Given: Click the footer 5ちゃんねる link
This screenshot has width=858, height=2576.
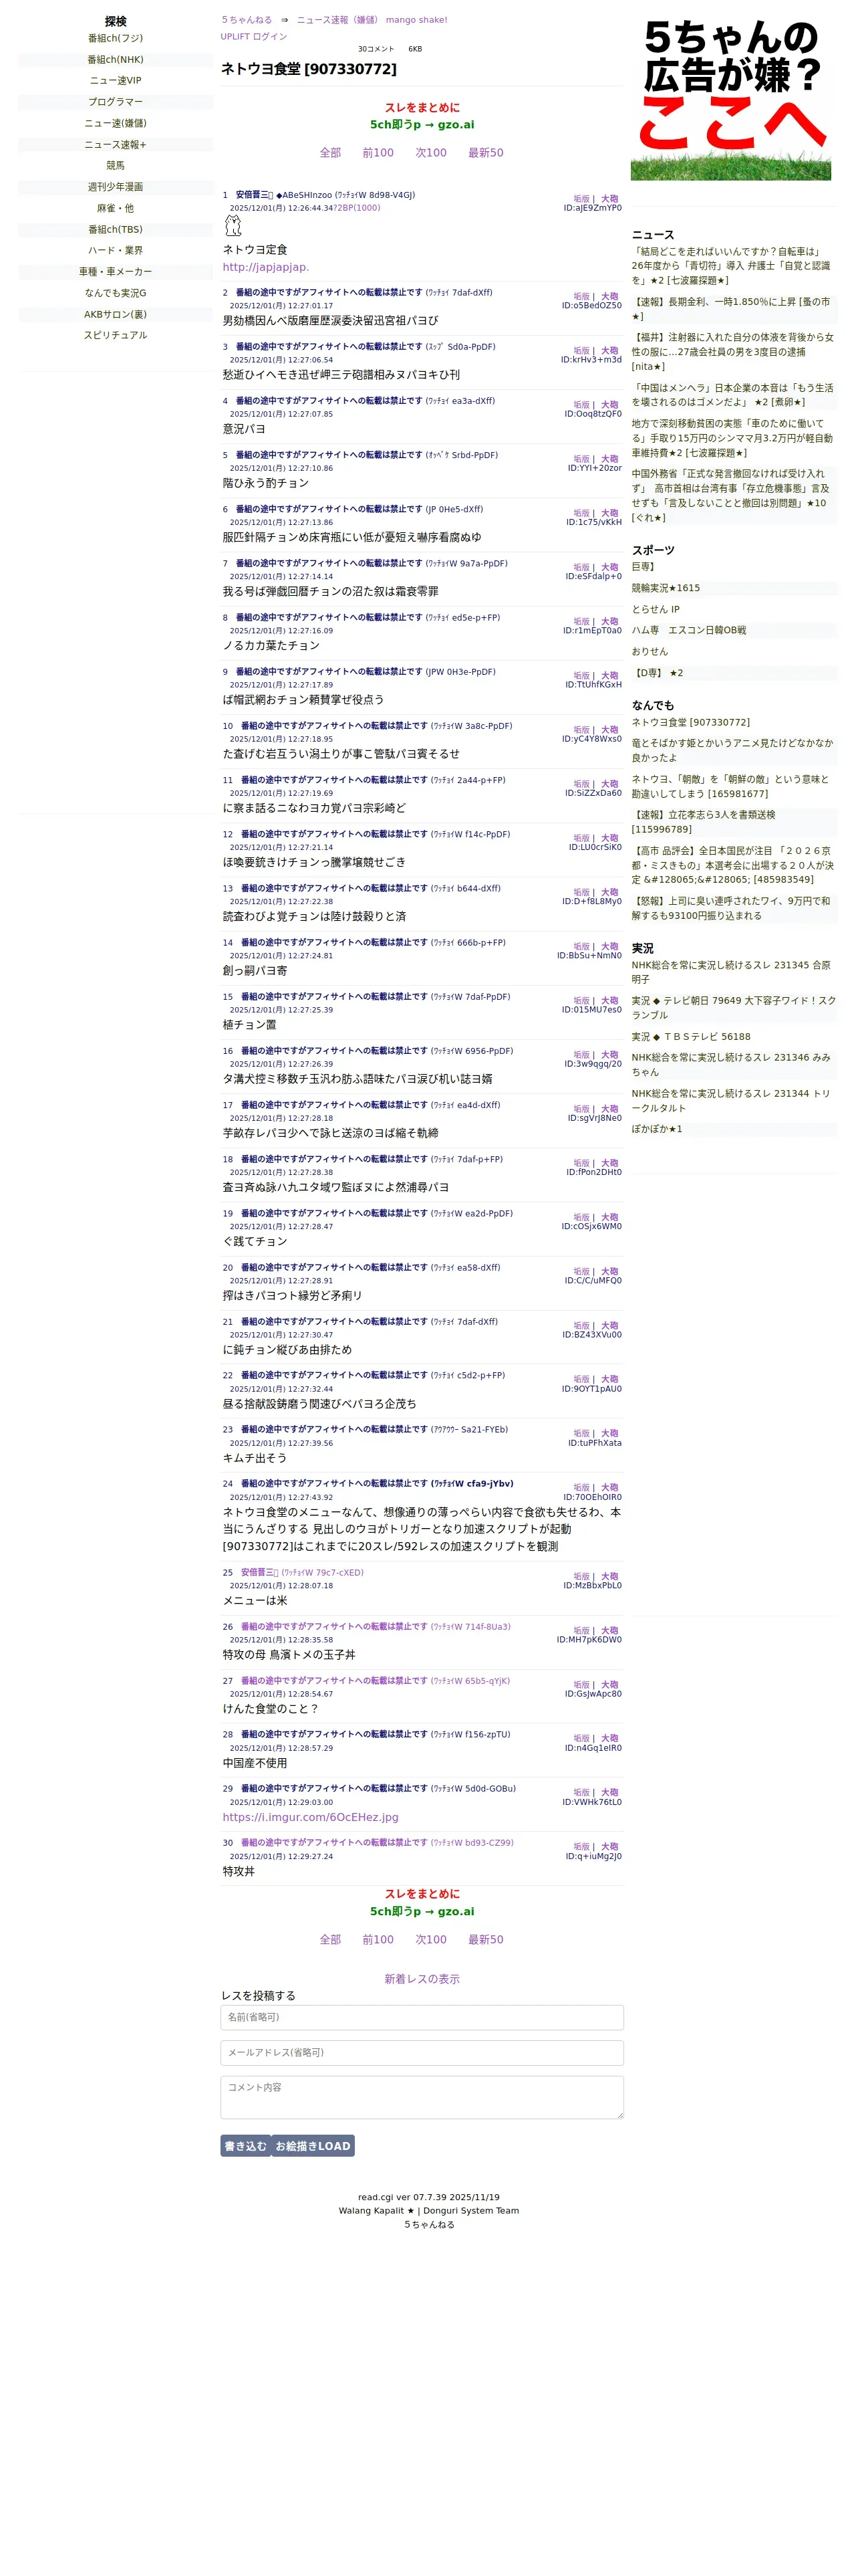Looking at the screenshot, I should pyautogui.click(x=428, y=2225).
